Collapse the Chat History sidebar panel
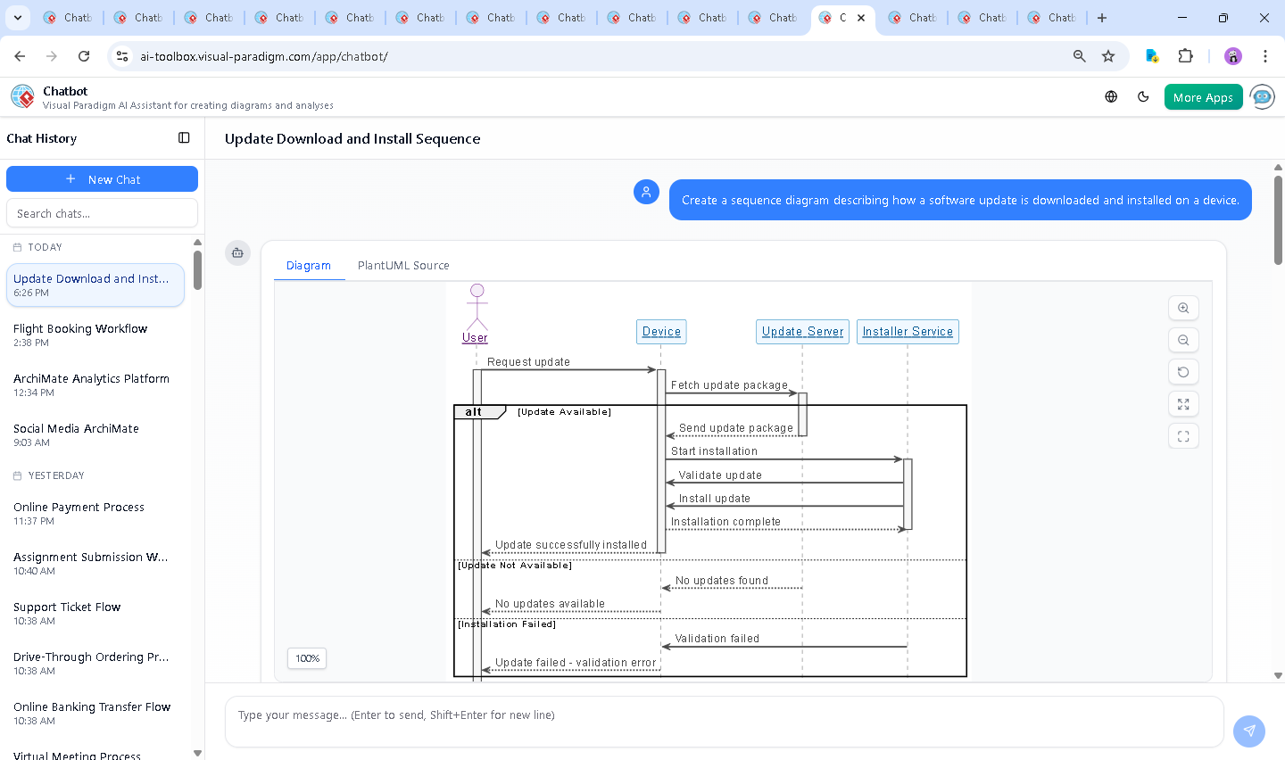This screenshot has width=1285, height=760. tap(184, 137)
